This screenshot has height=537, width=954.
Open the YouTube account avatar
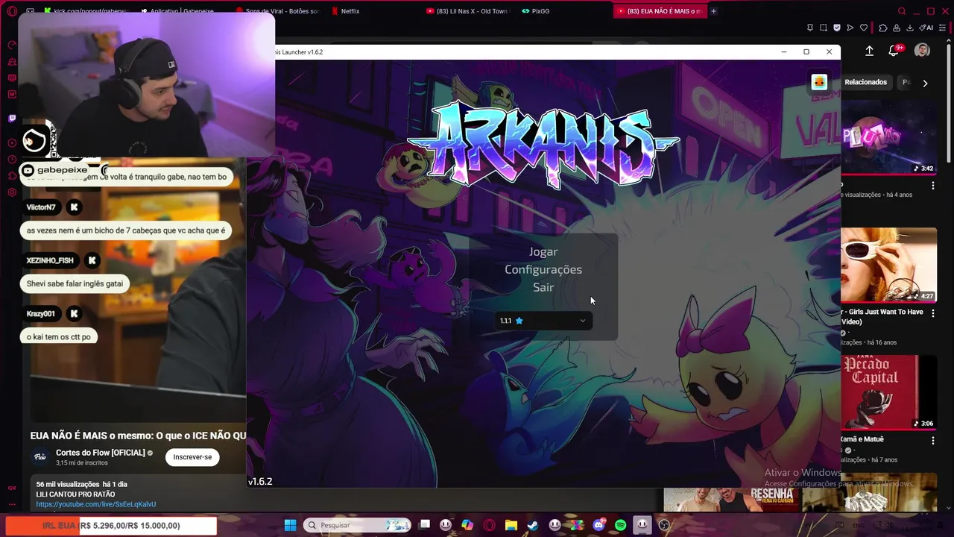tap(922, 50)
